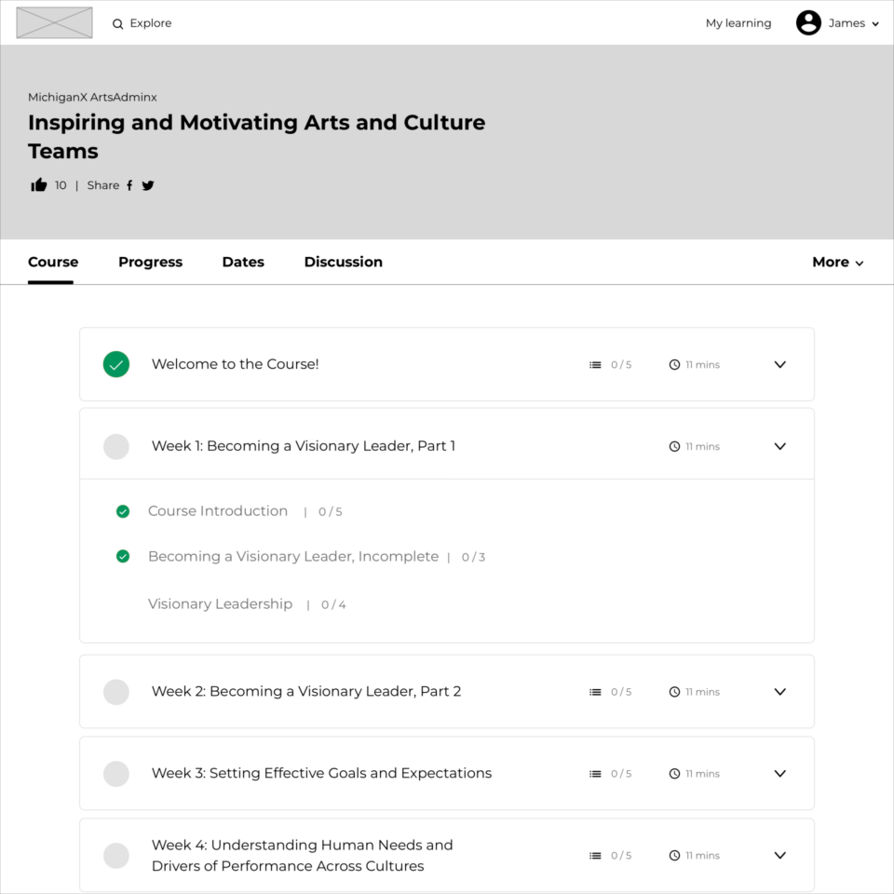
Task: Click the user account avatar icon
Action: 808,22
